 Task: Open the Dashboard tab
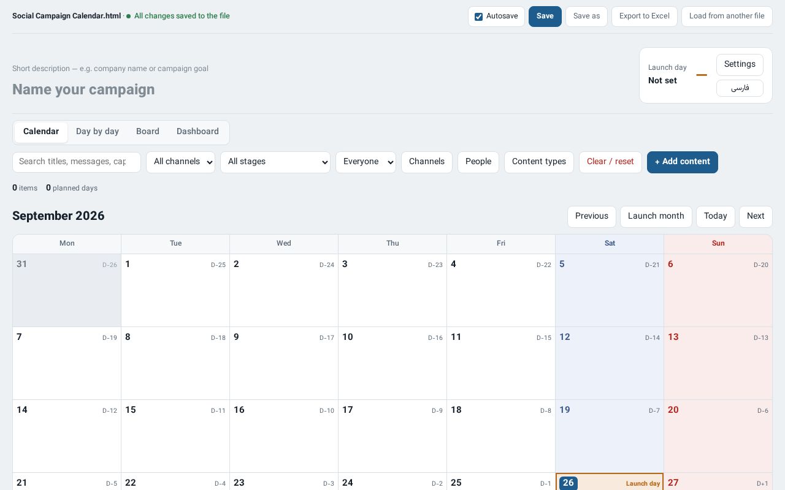point(197,132)
